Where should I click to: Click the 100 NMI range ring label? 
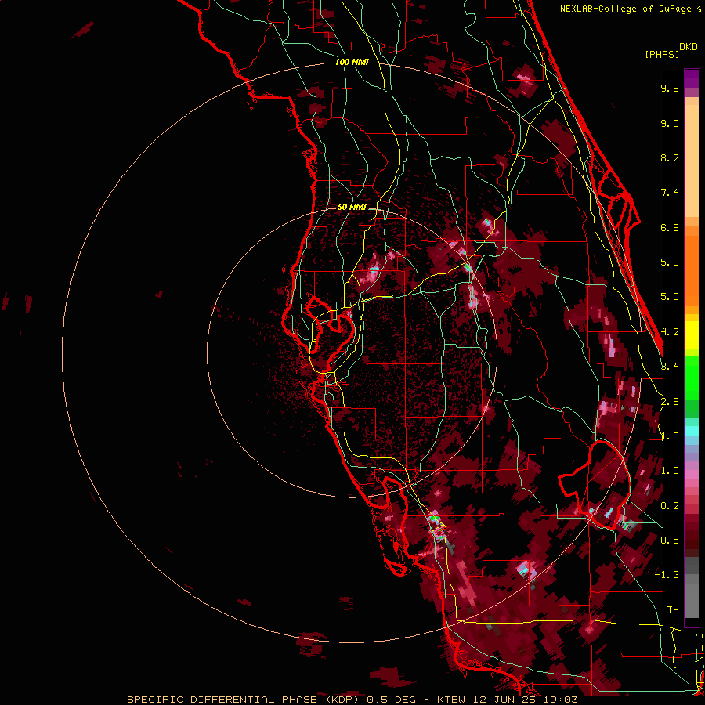352,62
